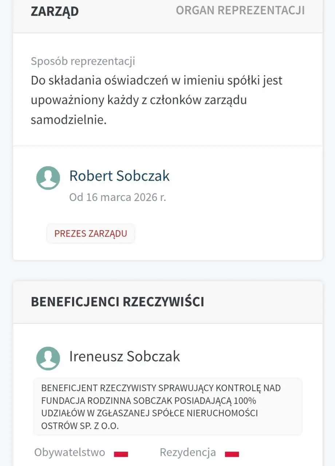Click the Polish flag beside Obywatelstwo
Screen dimensions: 335x466
click(x=121, y=454)
